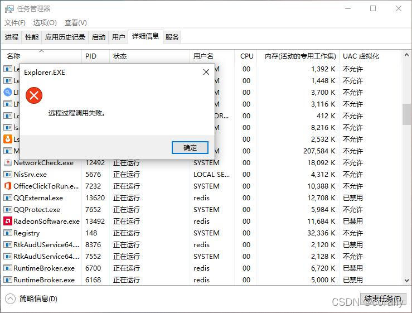Click the PID value 12492
The height and width of the screenshot is (313, 412).
pyautogui.click(x=95, y=163)
